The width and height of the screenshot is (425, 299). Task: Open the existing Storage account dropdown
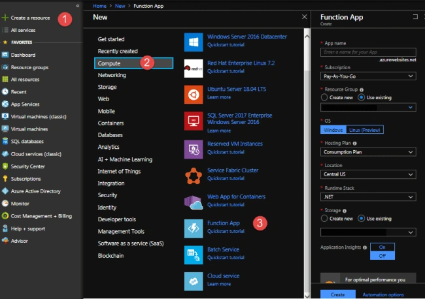pos(368,232)
